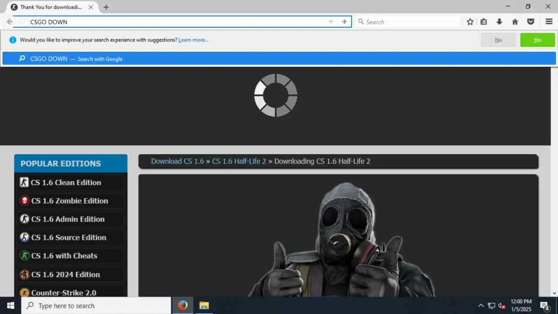
Task: Click the info icon in suggestions bar
Action: pos(13,40)
